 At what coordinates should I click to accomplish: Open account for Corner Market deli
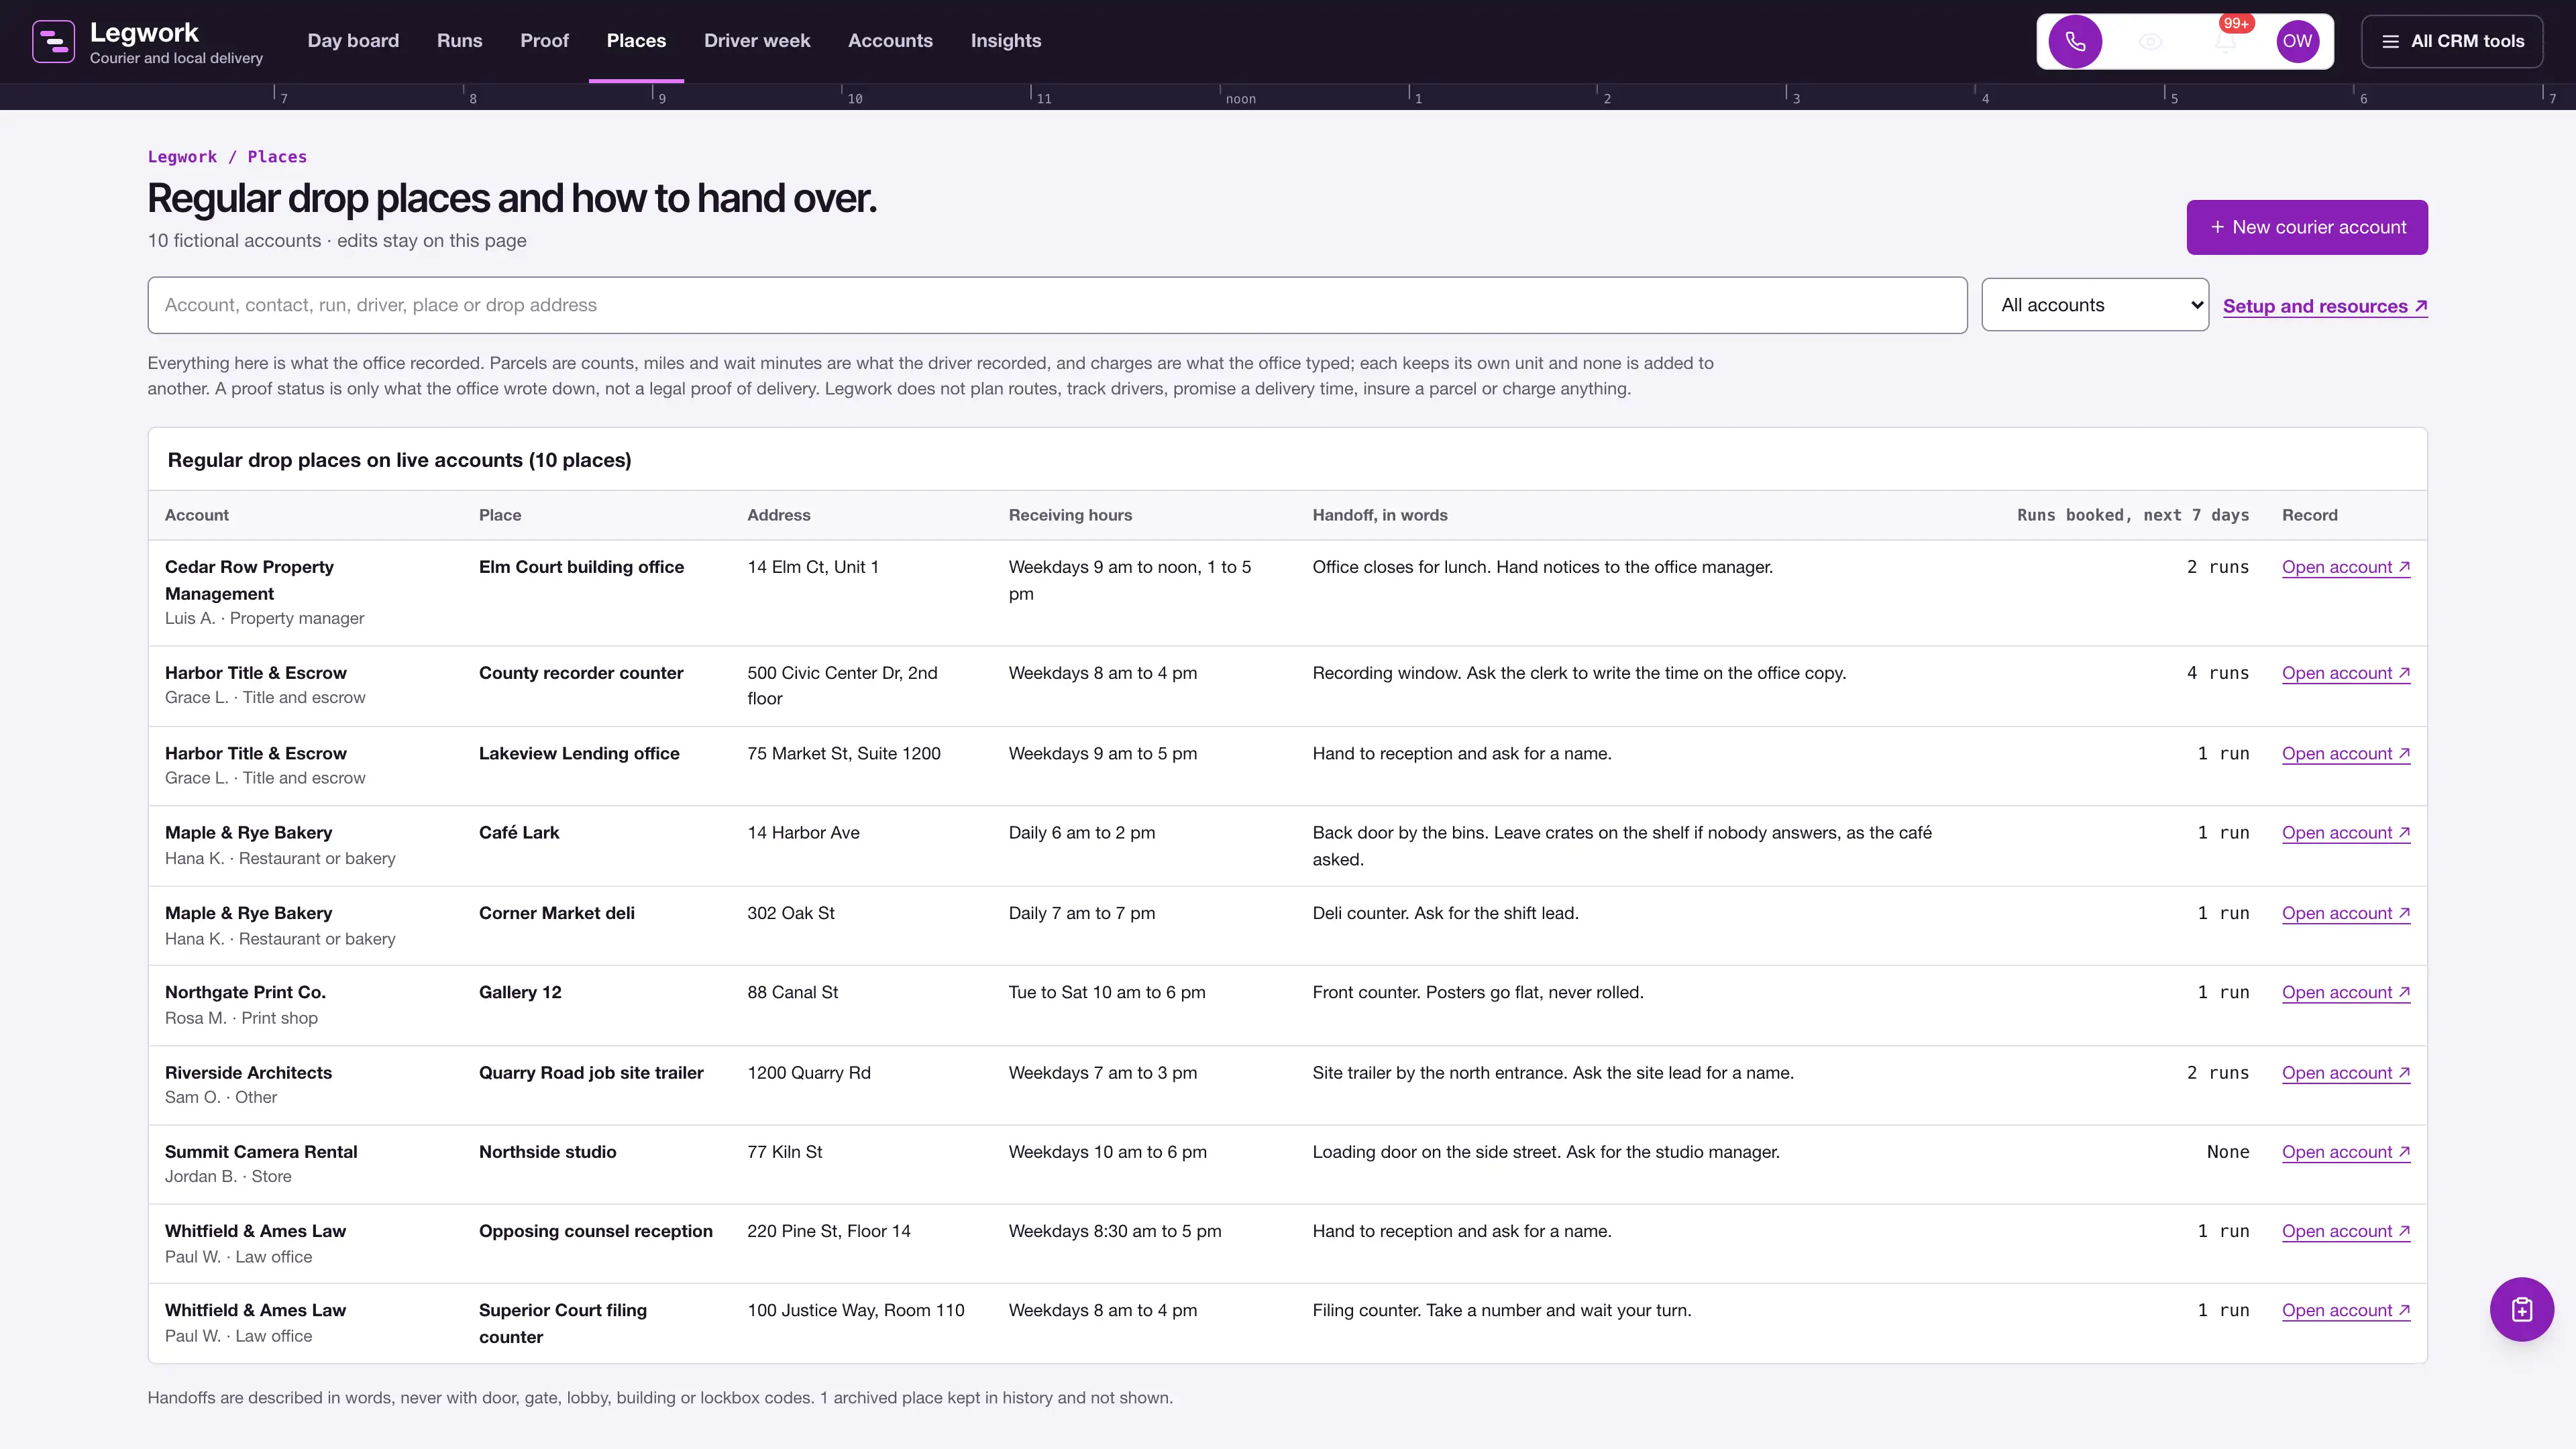point(2346,913)
